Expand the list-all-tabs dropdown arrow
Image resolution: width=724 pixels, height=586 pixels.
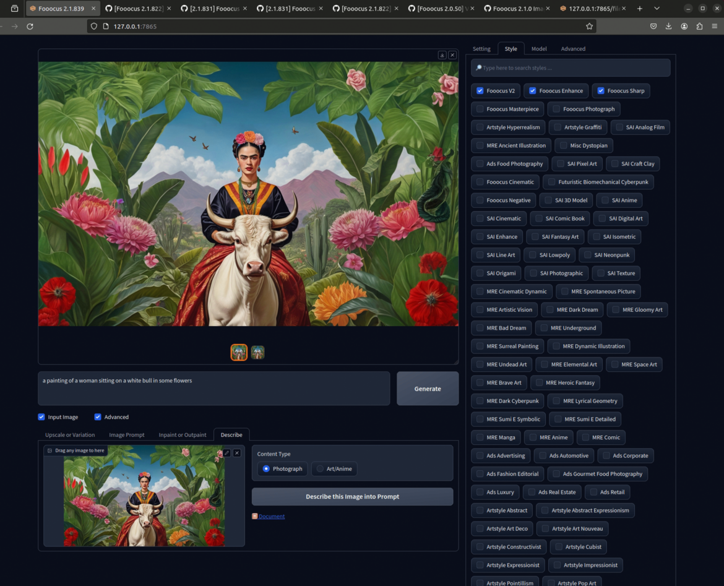[657, 8]
